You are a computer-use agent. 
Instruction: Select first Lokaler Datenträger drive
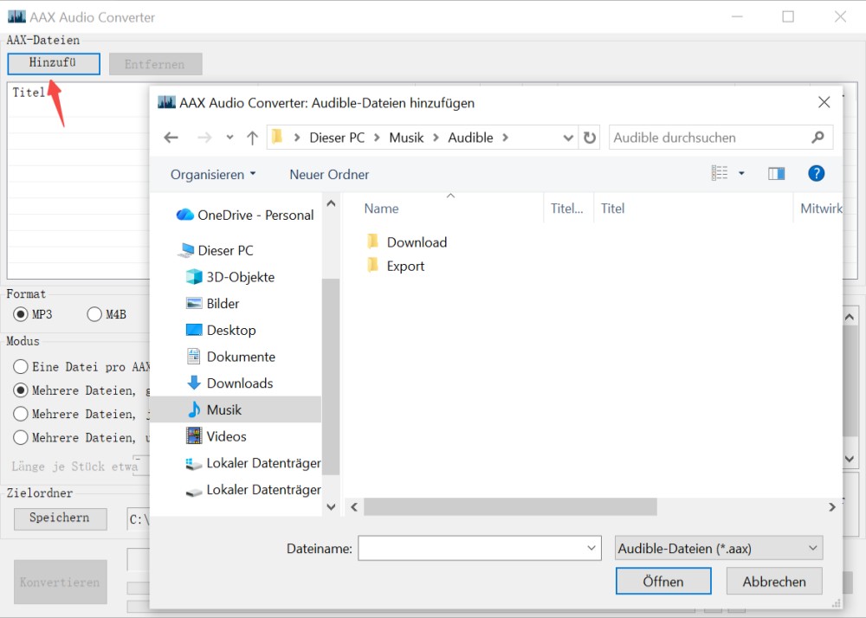(253, 463)
